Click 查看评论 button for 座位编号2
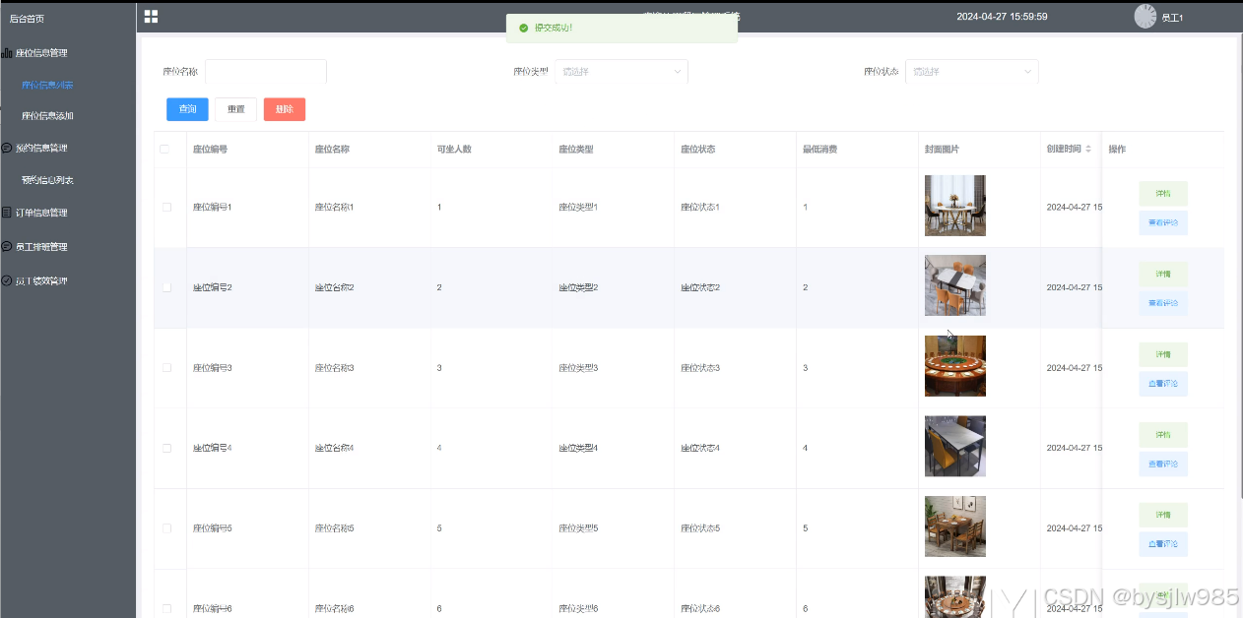This screenshot has height=618, width=1243. [x=1163, y=303]
